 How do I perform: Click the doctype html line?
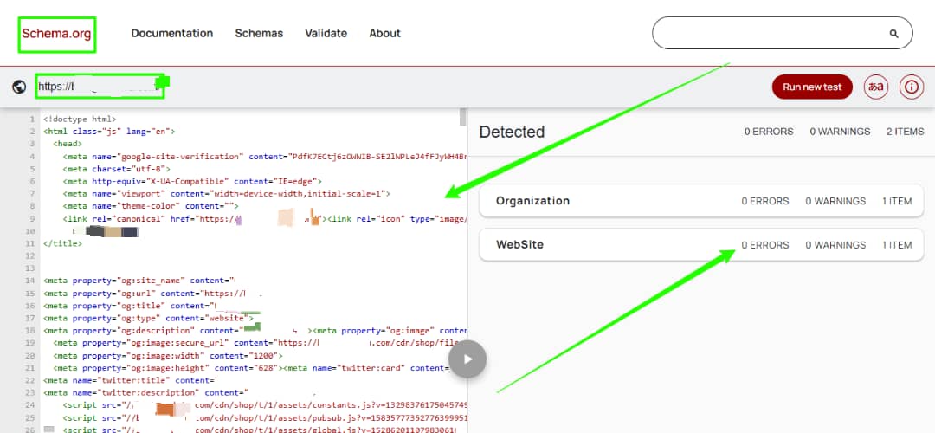(80, 120)
